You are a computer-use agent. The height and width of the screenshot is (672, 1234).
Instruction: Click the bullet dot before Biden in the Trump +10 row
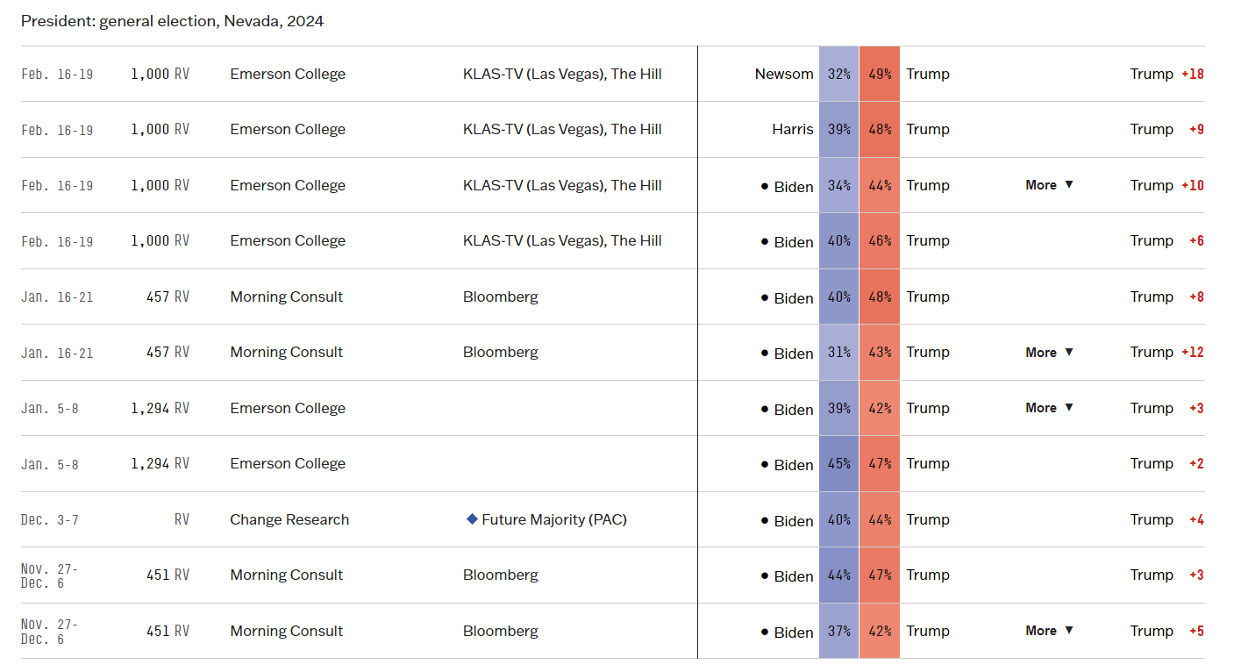765,186
